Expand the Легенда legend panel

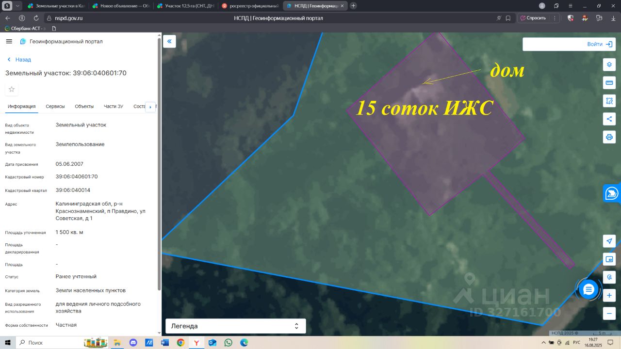point(236,326)
